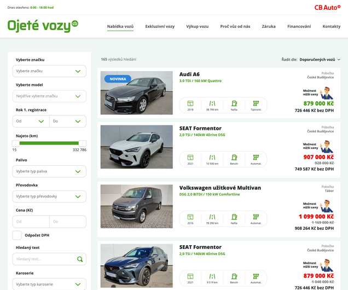This screenshot has width=348, height=290.
Task: Click the mileage icon on the white SEAT Formentor card
Action: tap(212, 158)
